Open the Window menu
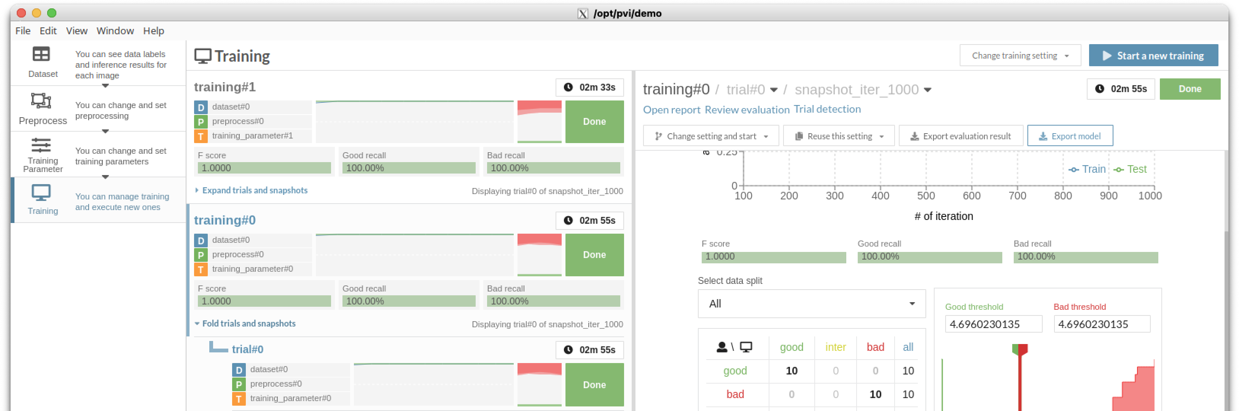Viewport: 1239px width, 411px height. click(x=115, y=31)
